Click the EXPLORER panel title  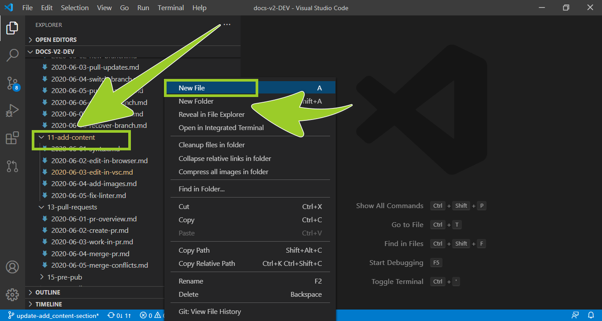(49, 25)
